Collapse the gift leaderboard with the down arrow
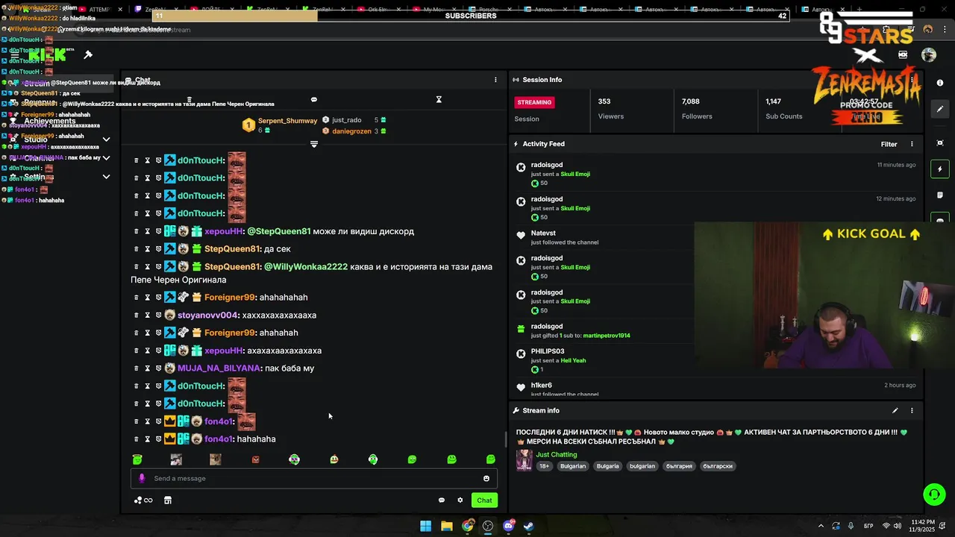The width and height of the screenshot is (955, 537). pos(314,144)
